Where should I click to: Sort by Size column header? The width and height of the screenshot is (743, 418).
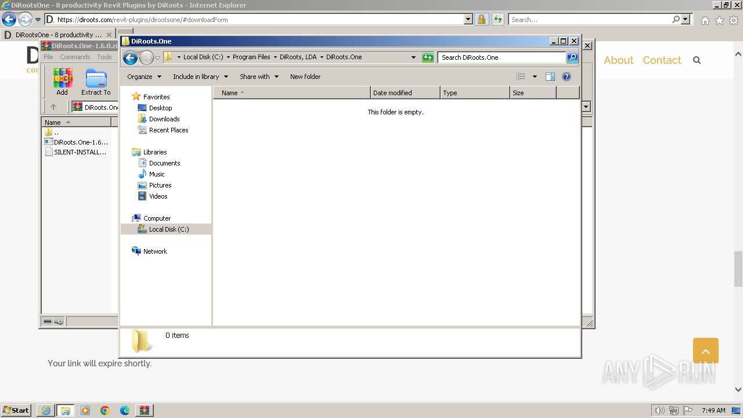coord(533,93)
